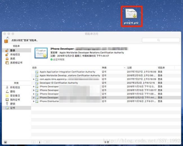Click the 钥匙串 sidebar section header
This screenshot has height=146, width=183.
click(16, 46)
